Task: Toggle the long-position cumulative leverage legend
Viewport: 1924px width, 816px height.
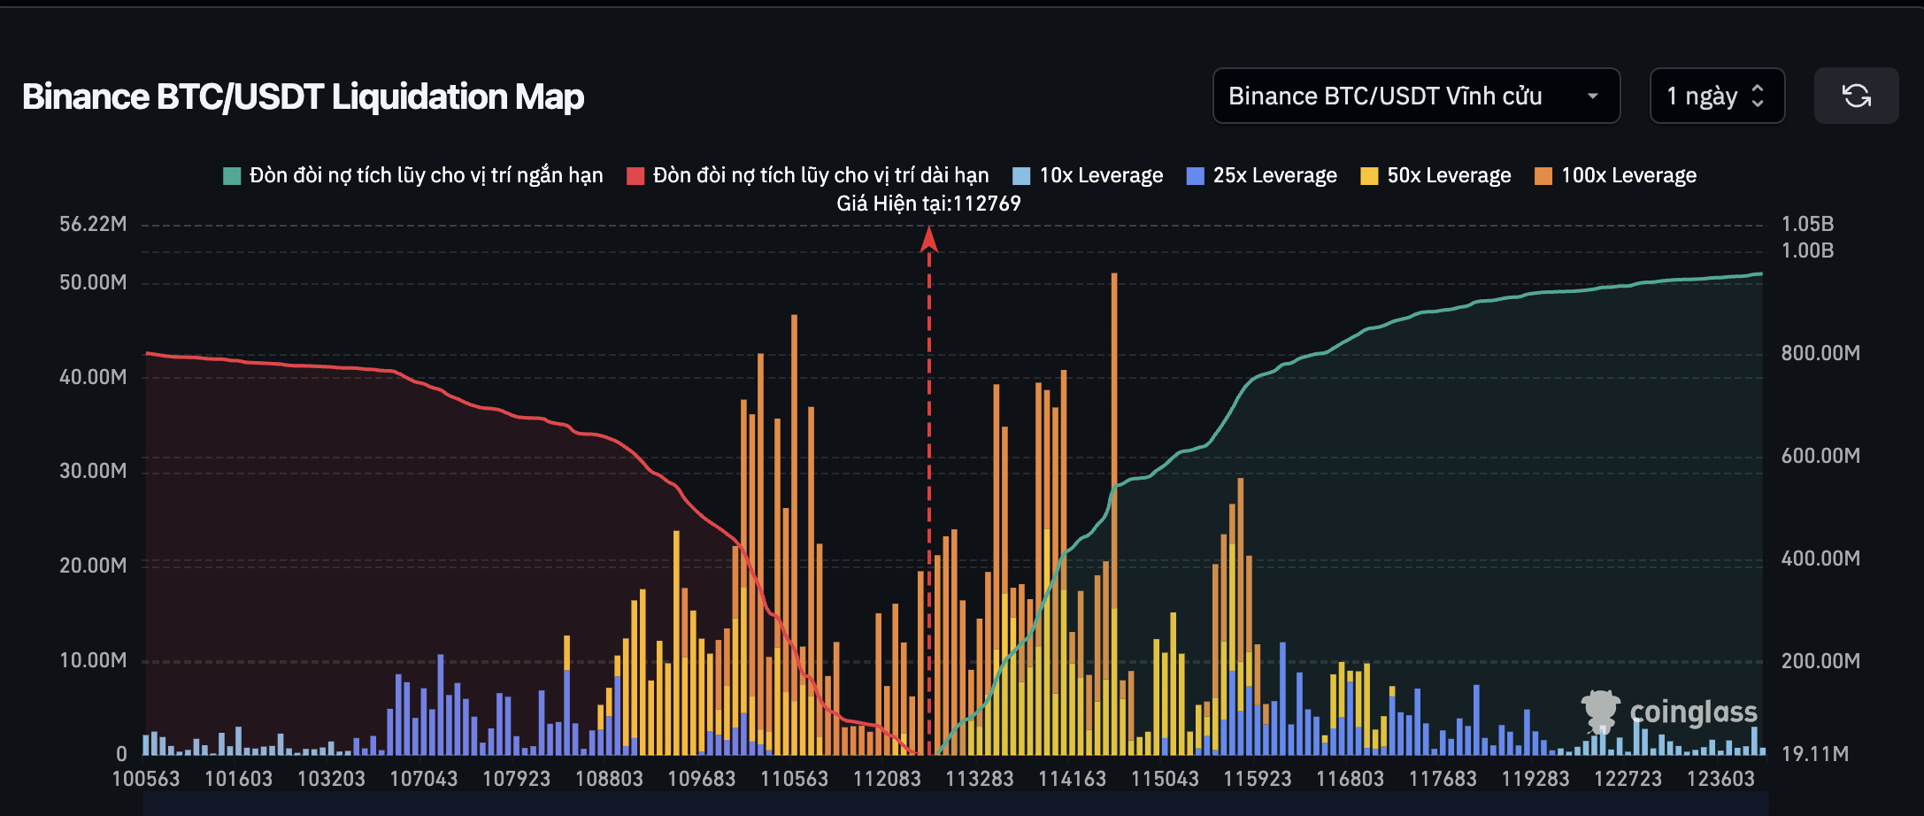Action: click(808, 175)
